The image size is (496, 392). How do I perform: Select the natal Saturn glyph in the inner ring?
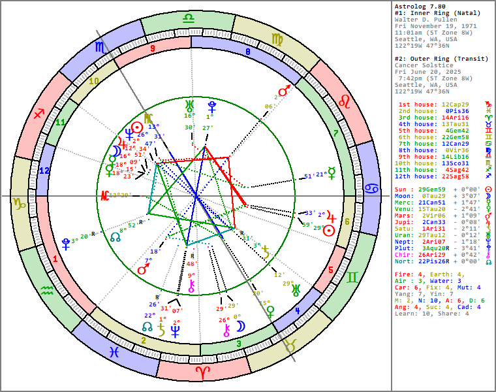coord(265,249)
